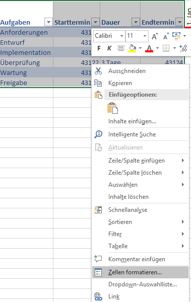Toggle bold with the F button
The height and width of the screenshot is (302, 191).
click(x=99, y=48)
